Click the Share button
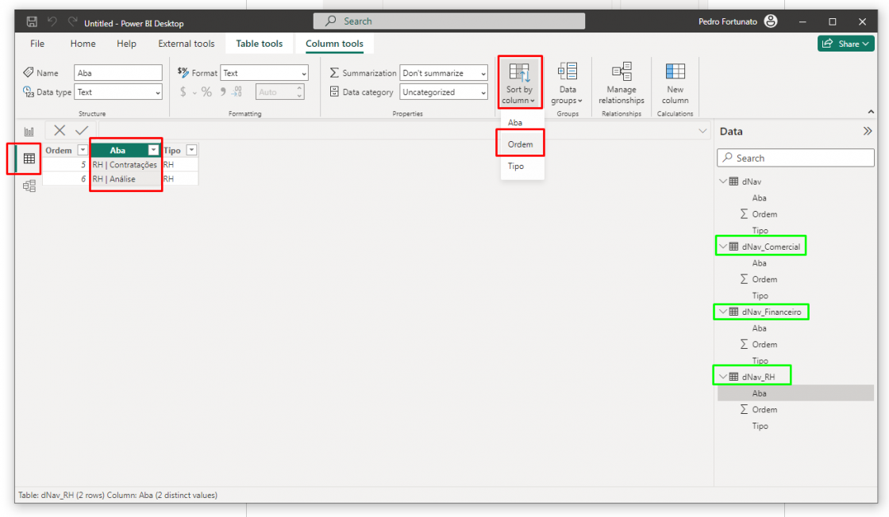 click(845, 44)
